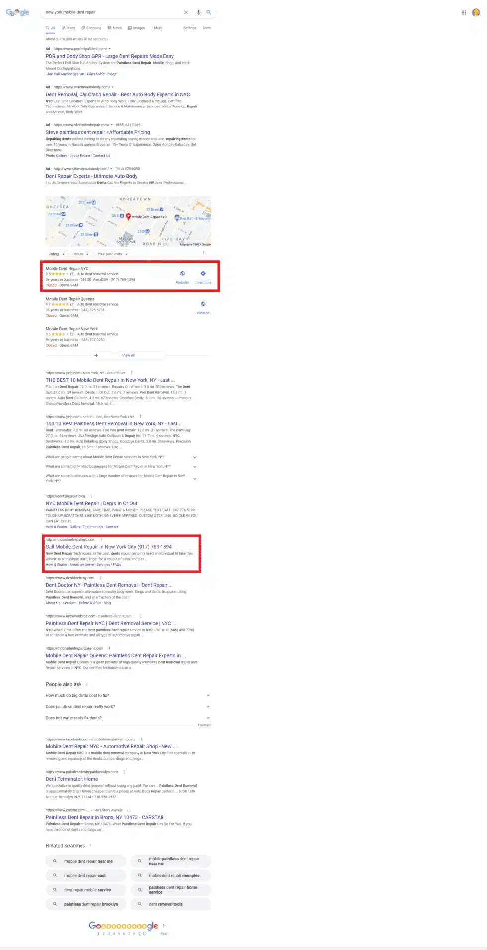Click the Google logo
The width and height of the screenshot is (487, 950).
click(18, 12)
